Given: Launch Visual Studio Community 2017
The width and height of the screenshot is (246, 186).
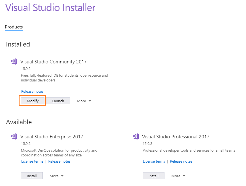Looking at the screenshot, I should point(58,101).
